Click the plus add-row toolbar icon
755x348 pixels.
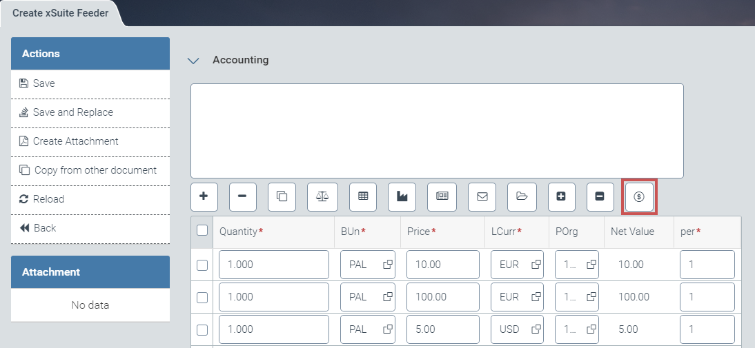(204, 196)
